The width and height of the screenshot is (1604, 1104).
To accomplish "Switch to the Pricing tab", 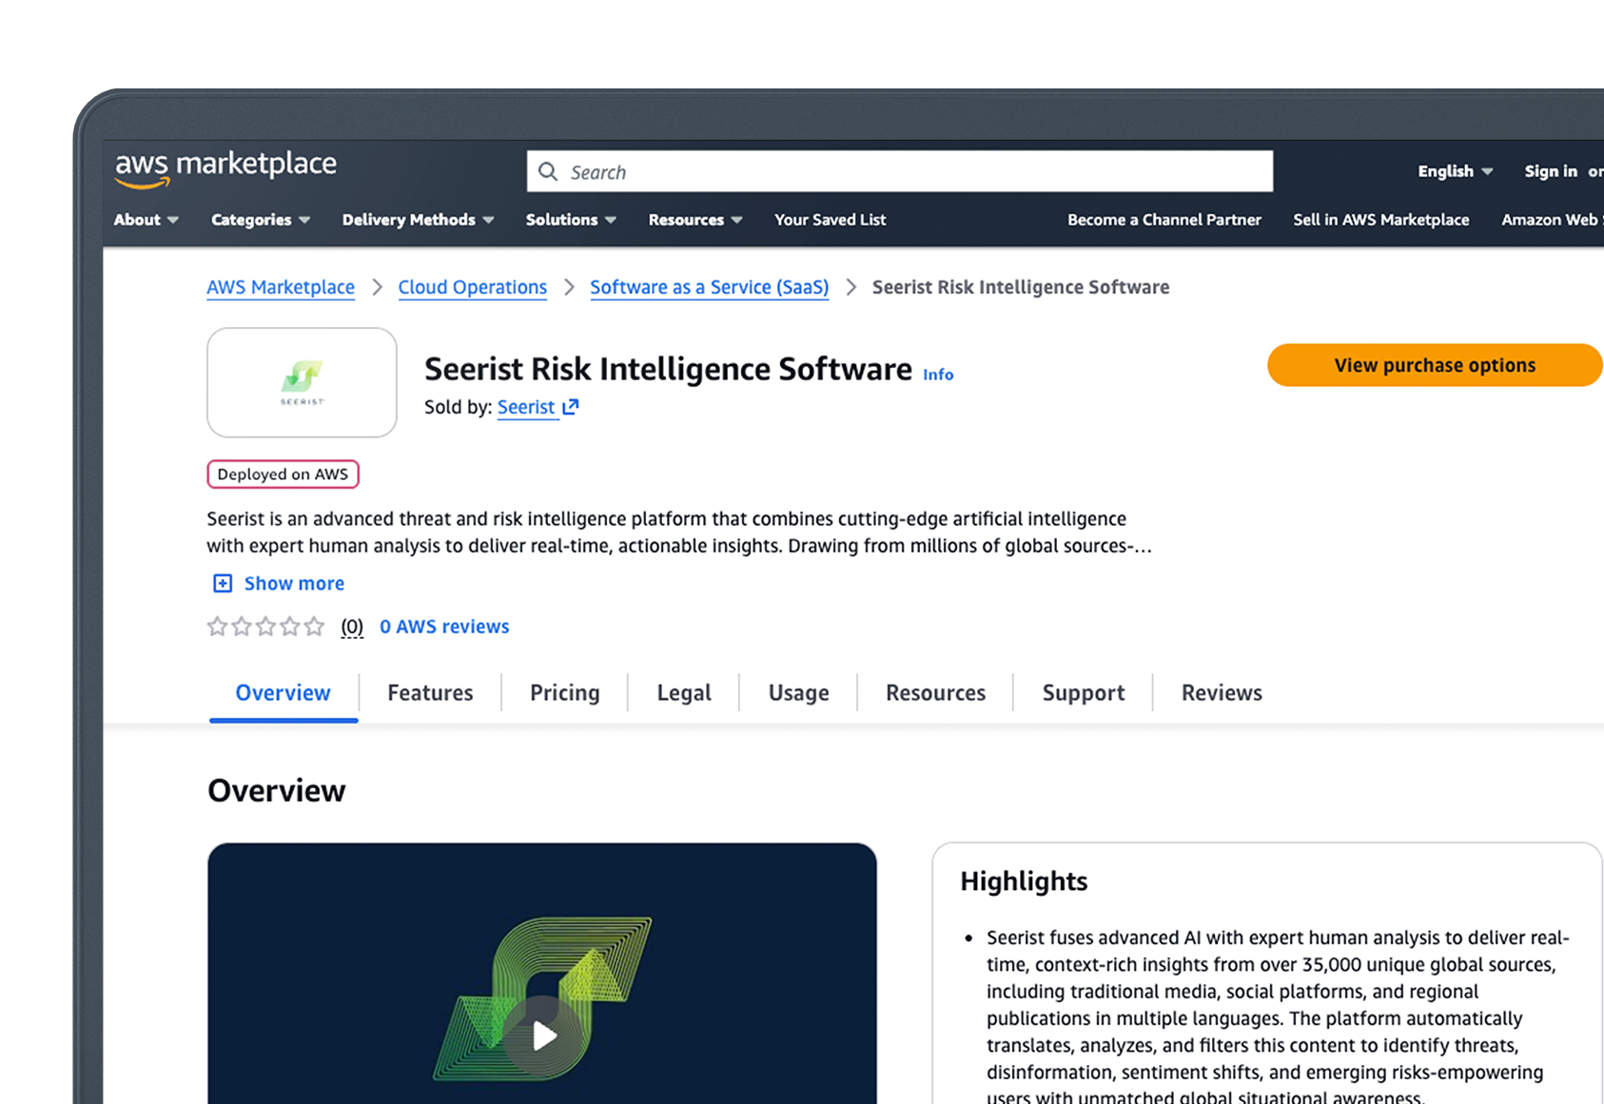I will click(x=564, y=692).
